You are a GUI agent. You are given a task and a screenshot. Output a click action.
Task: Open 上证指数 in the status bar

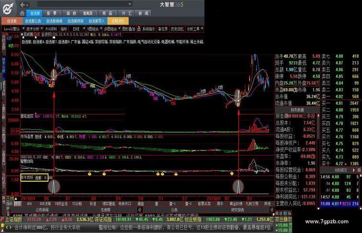tap(13, 220)
